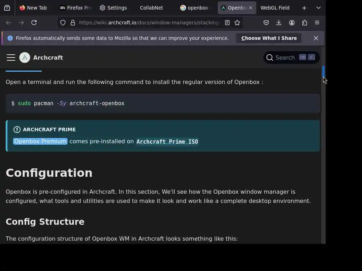Switch to the WebGL Field tab
Viewport: 362px width, 271px height.
coord(275,8)
